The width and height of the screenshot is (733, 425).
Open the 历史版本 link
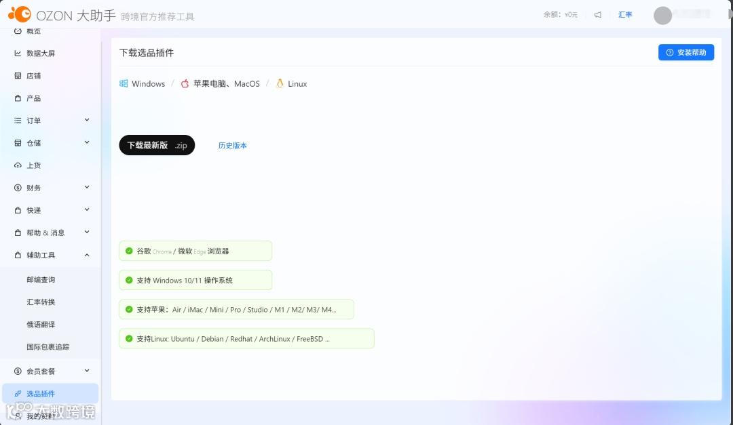[x=232, y=145]
